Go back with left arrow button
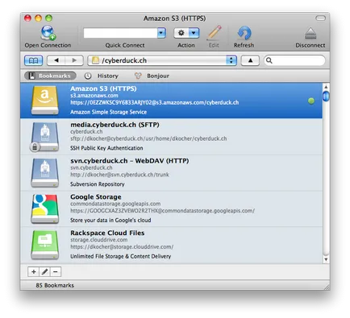This screenshot has height=318, width=350. tap(56, 60)
